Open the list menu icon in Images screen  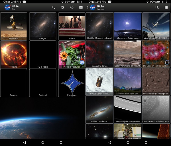click(x=166, y=7)
